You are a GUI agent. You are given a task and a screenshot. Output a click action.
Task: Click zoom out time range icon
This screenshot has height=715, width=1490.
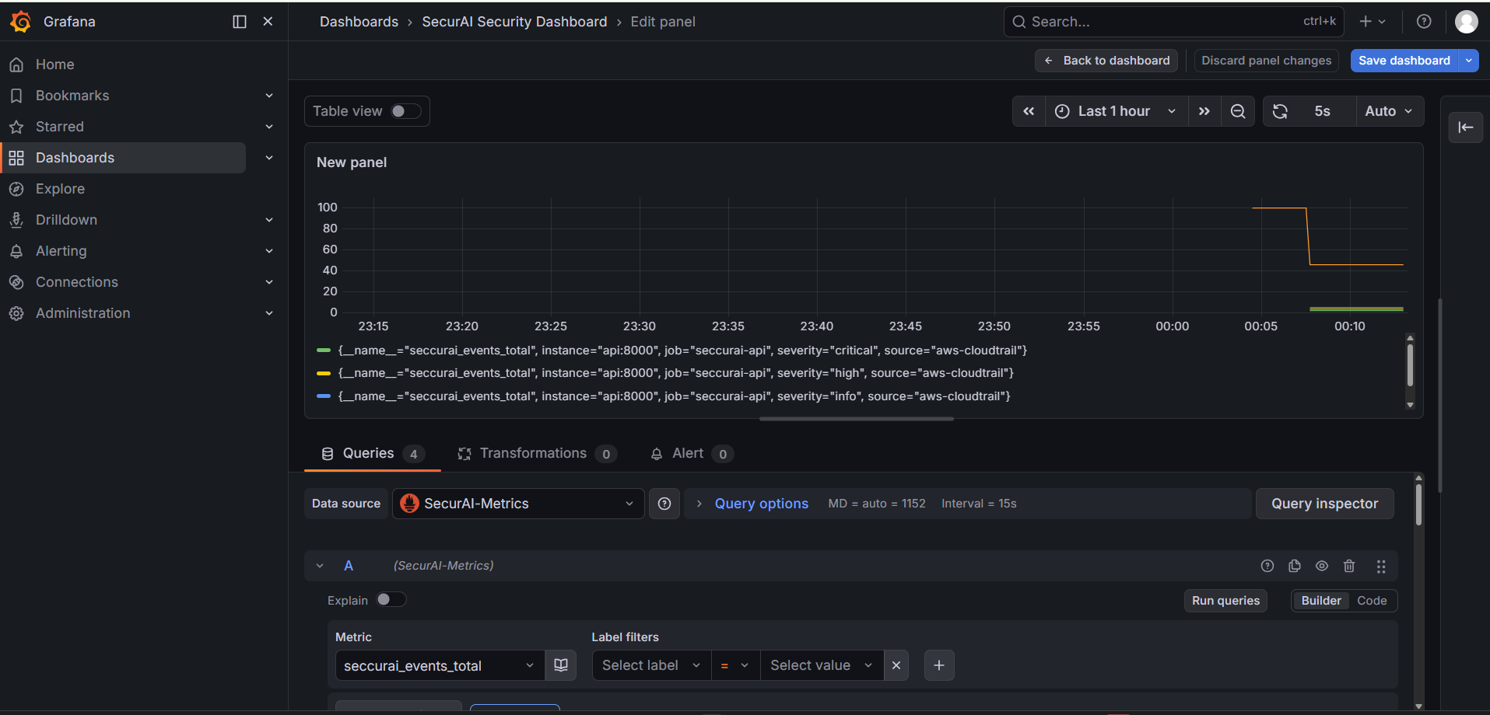[x=1238, y=111]
